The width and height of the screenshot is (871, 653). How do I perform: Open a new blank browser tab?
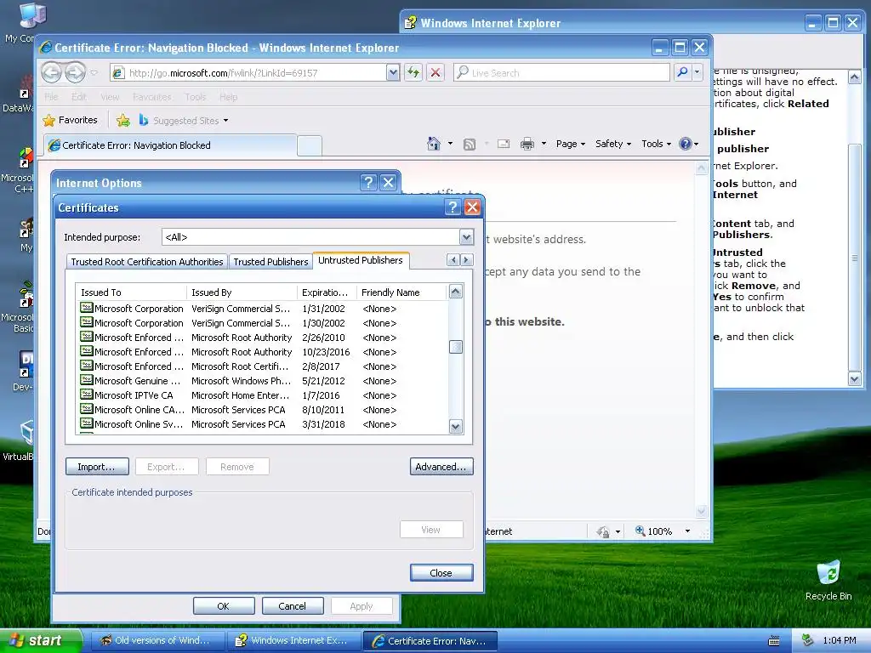coord(310,145)
